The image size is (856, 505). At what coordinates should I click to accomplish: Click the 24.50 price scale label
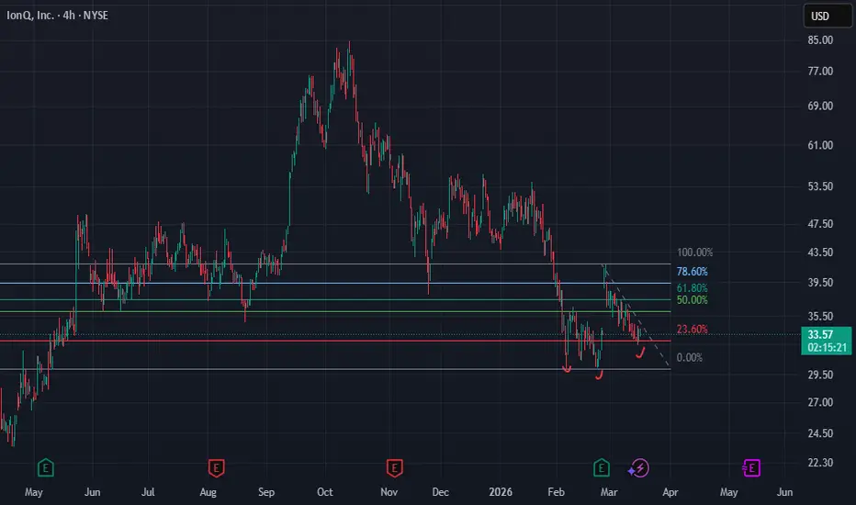pyautogui.click(x=820, y=433)
